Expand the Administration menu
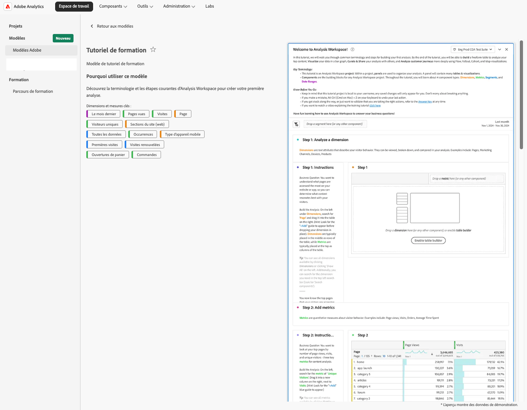This screenshot has height=410, width=527. 179,6
